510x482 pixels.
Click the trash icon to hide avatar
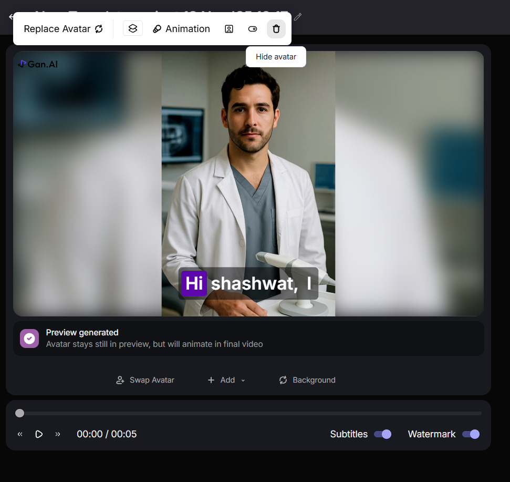(276, 29)
